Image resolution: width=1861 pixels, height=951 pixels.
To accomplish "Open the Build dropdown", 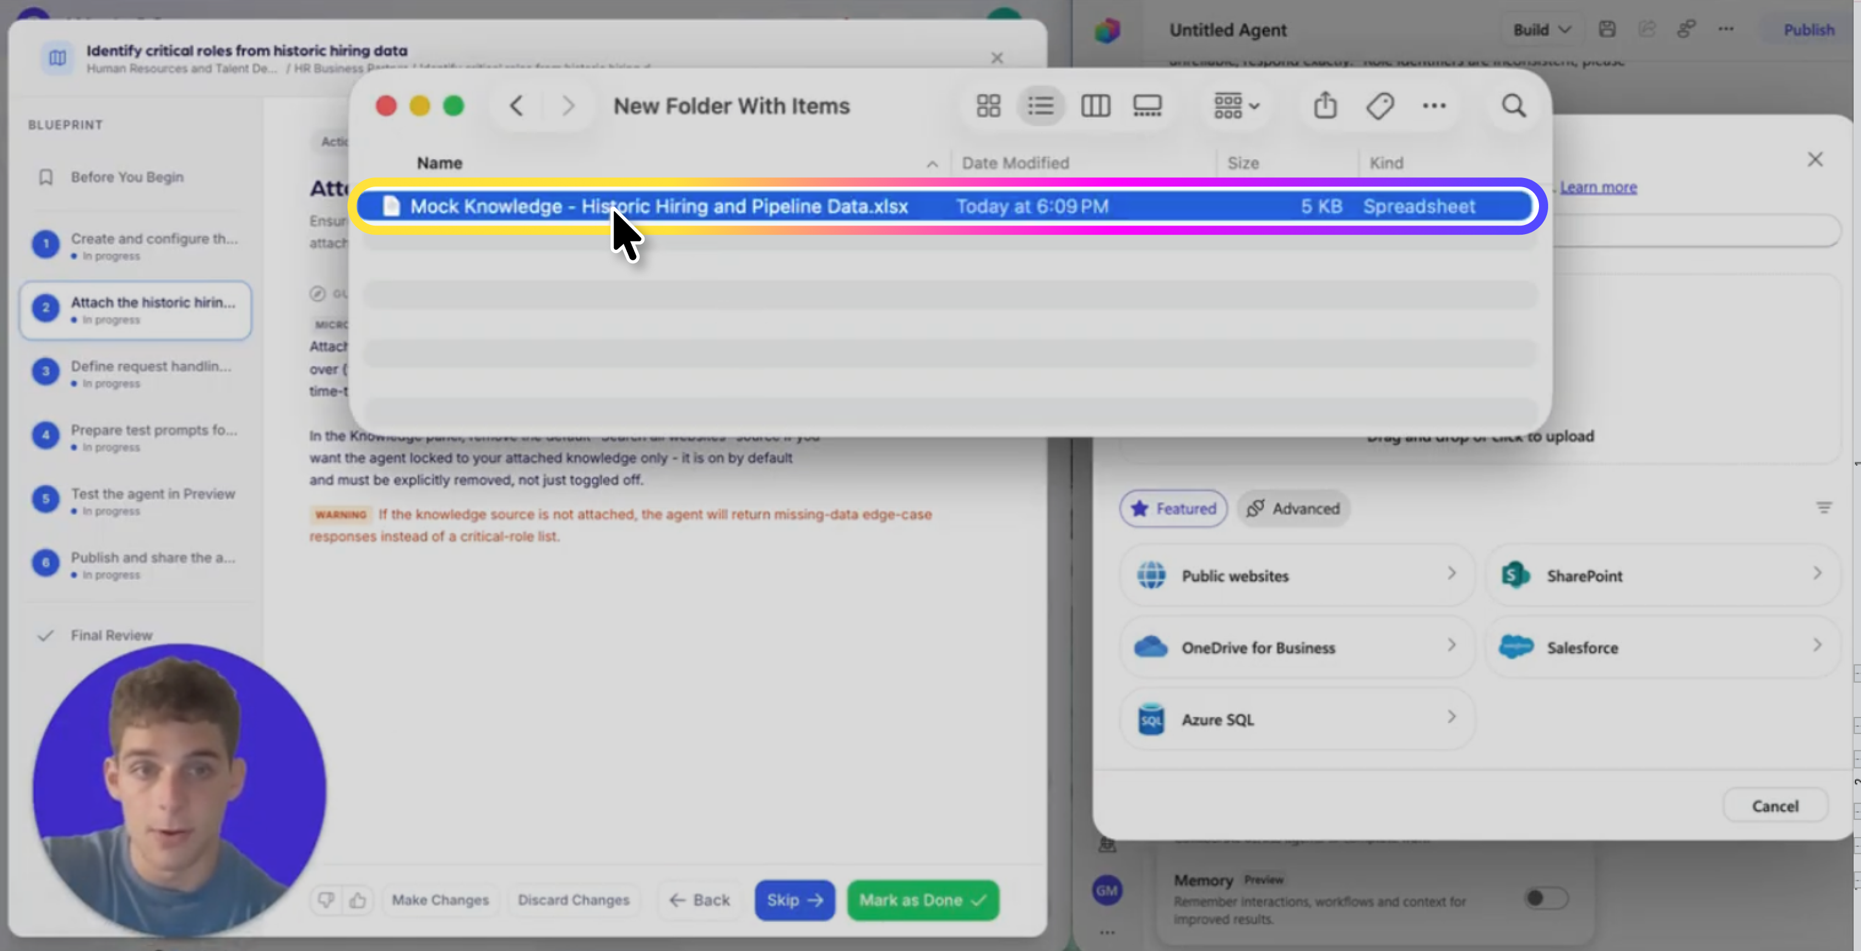I will [1541, 30].
